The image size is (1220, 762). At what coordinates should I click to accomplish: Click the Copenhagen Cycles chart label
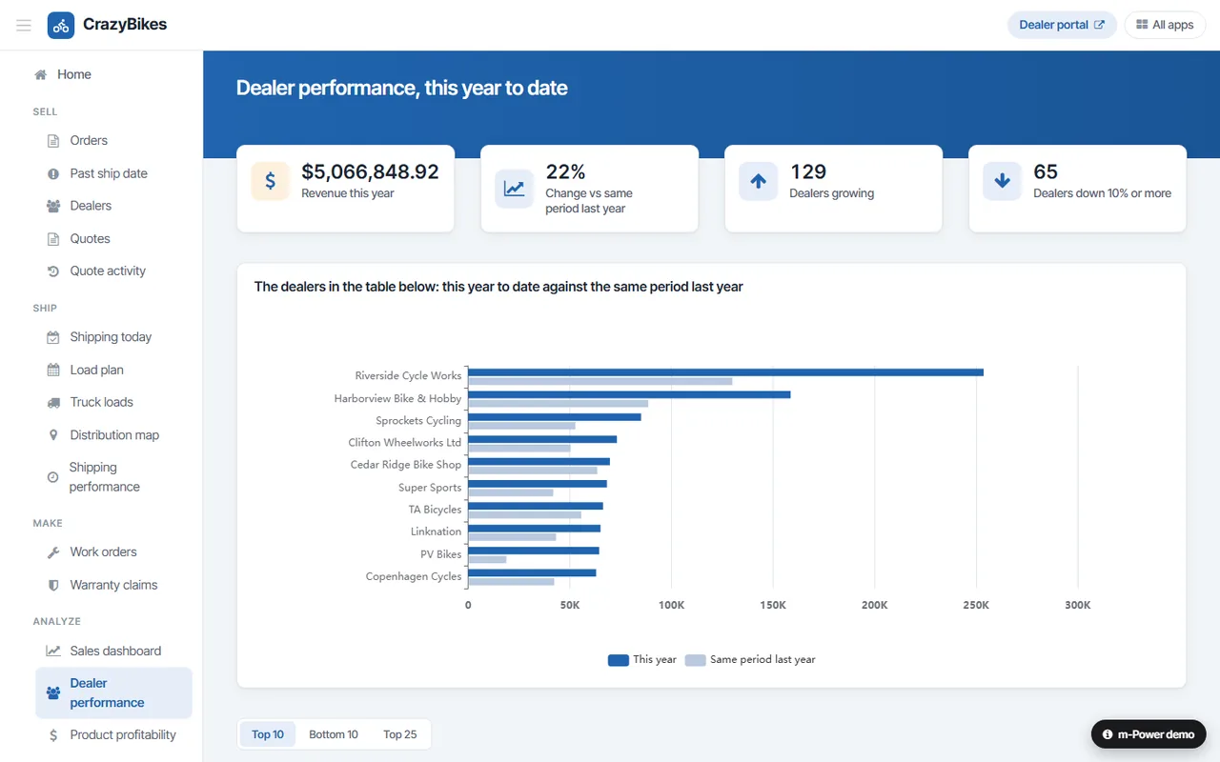[414, 576]
